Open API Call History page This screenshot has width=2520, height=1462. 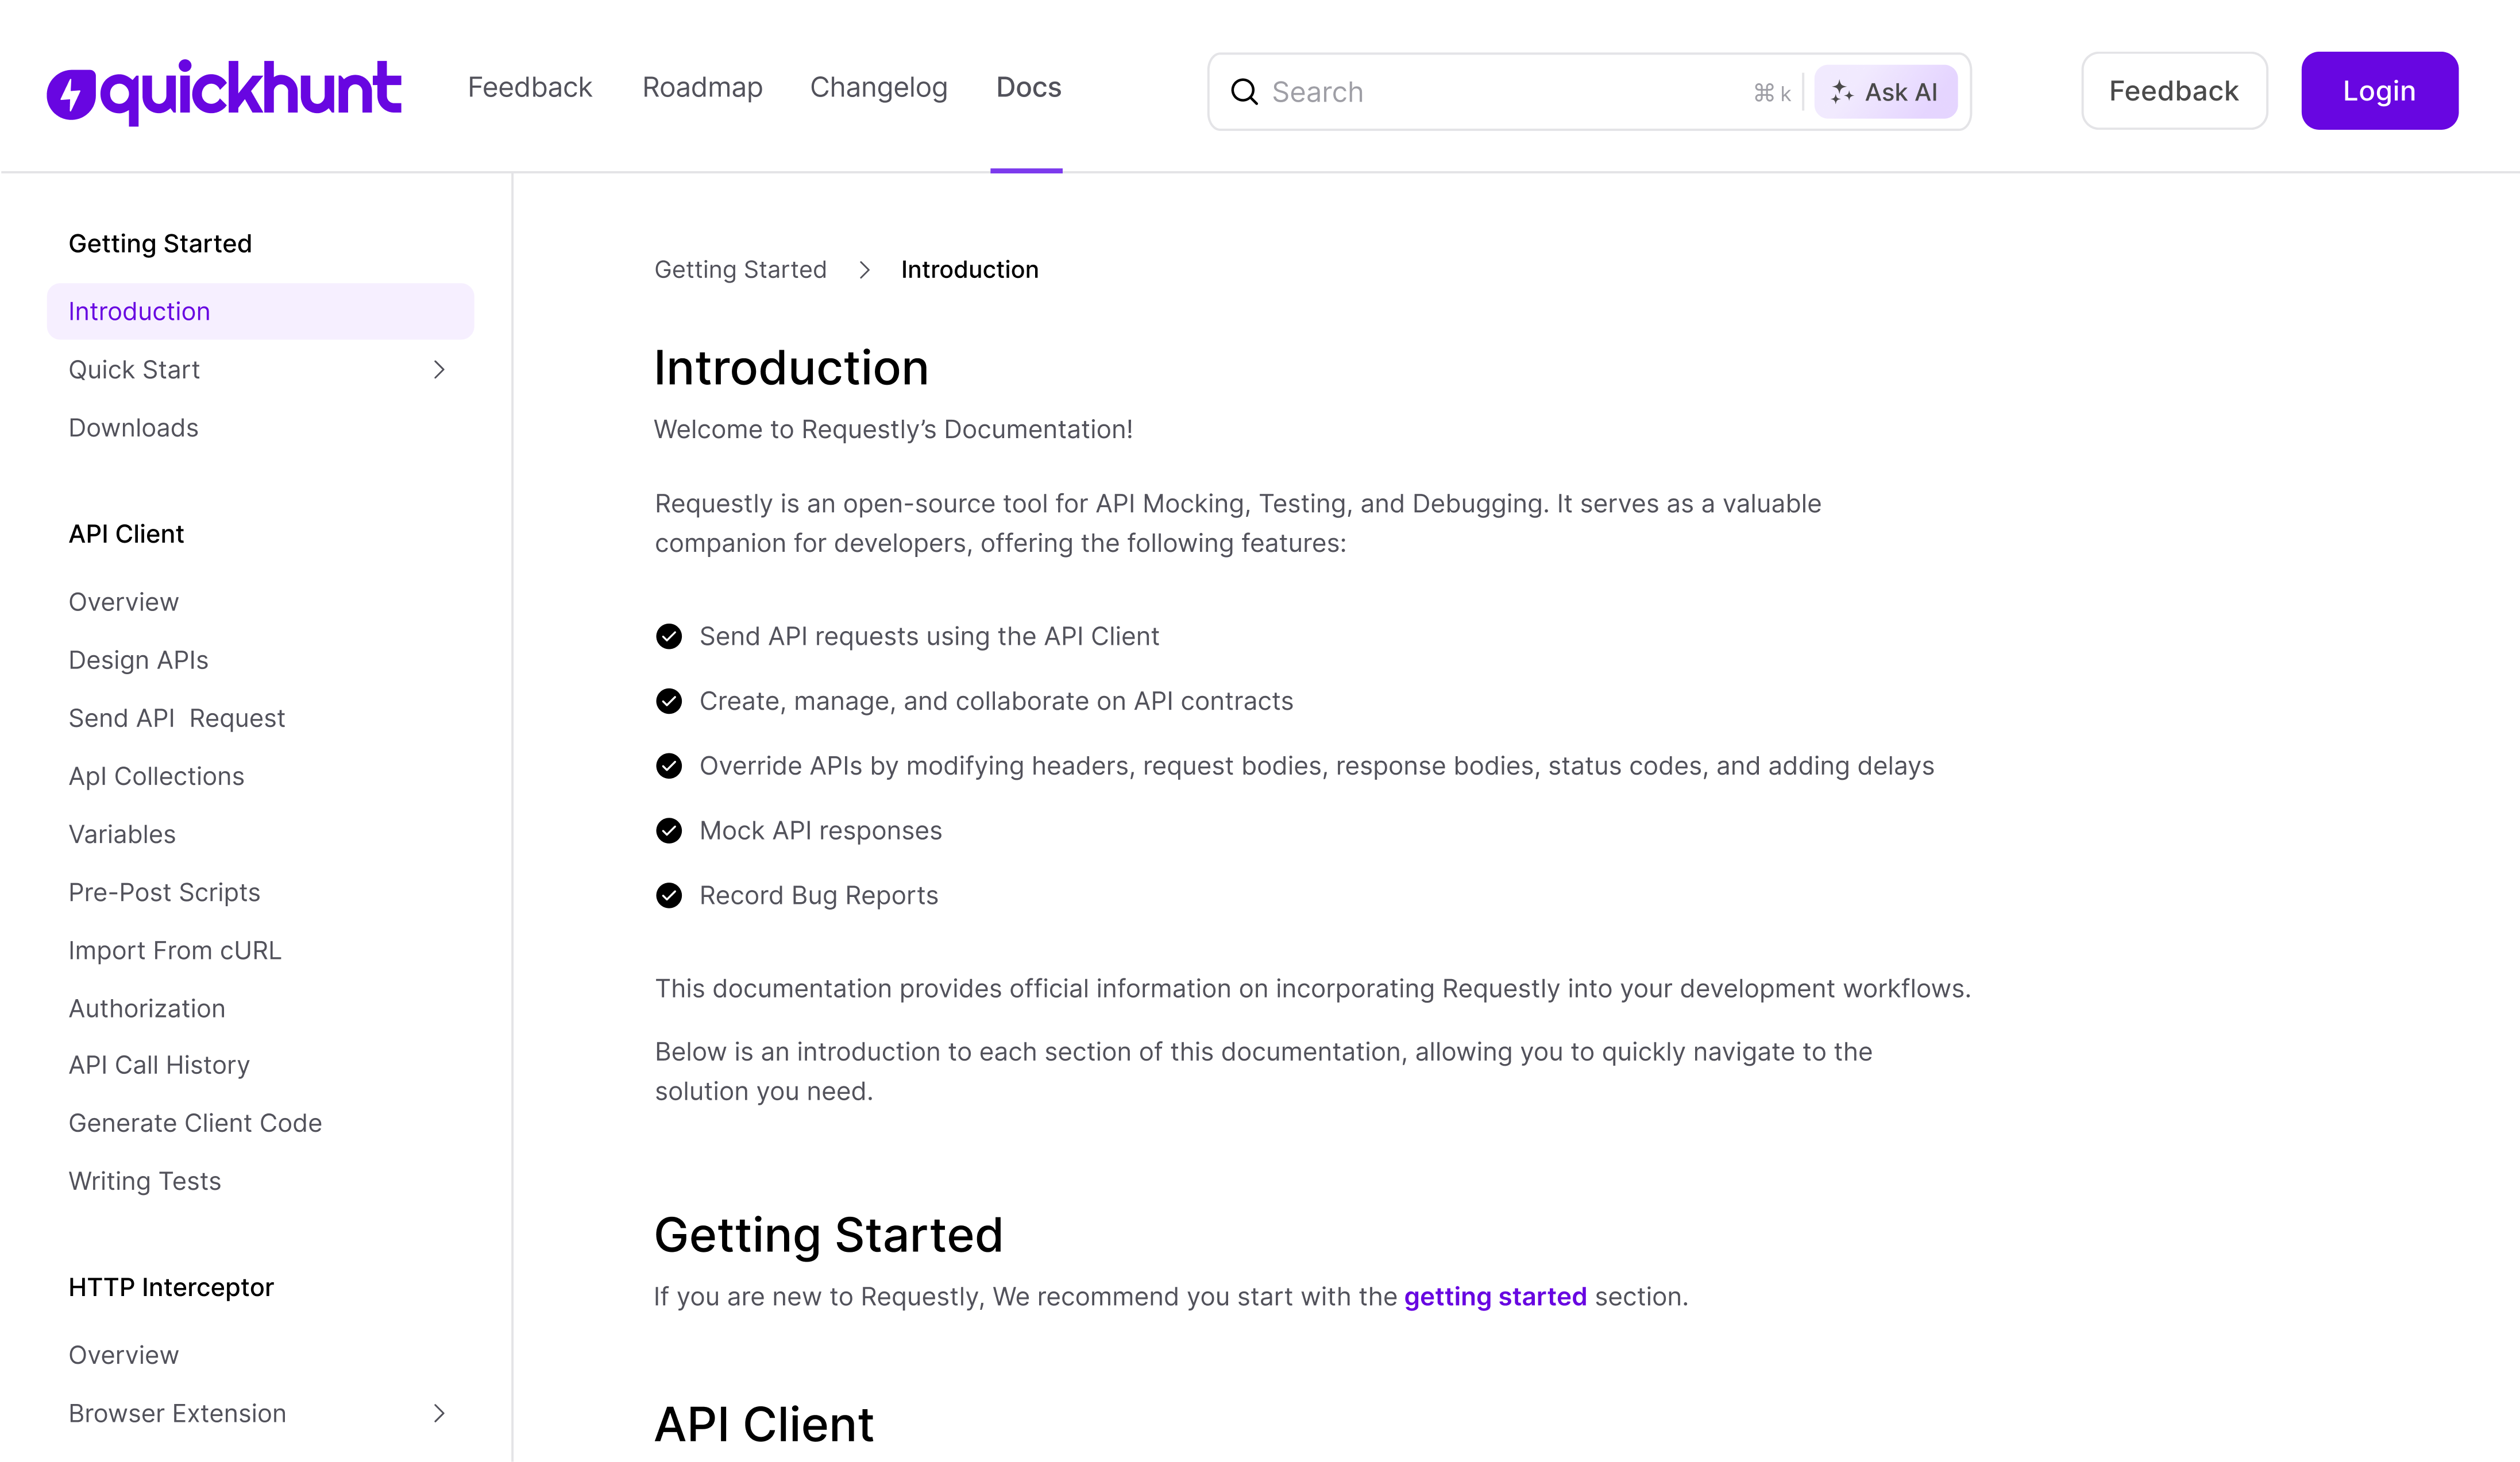click(x=159, y=1065)
